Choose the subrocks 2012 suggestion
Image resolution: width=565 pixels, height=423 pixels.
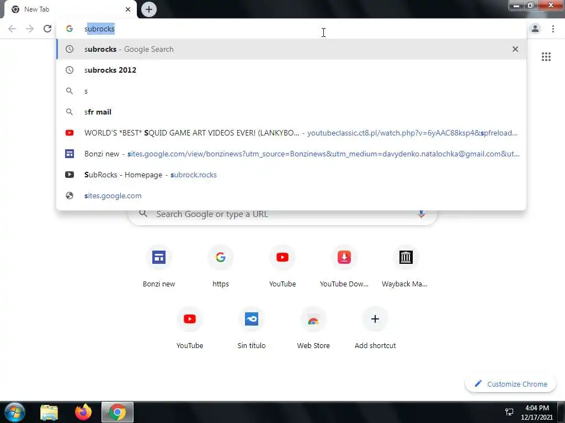point(291,70)
